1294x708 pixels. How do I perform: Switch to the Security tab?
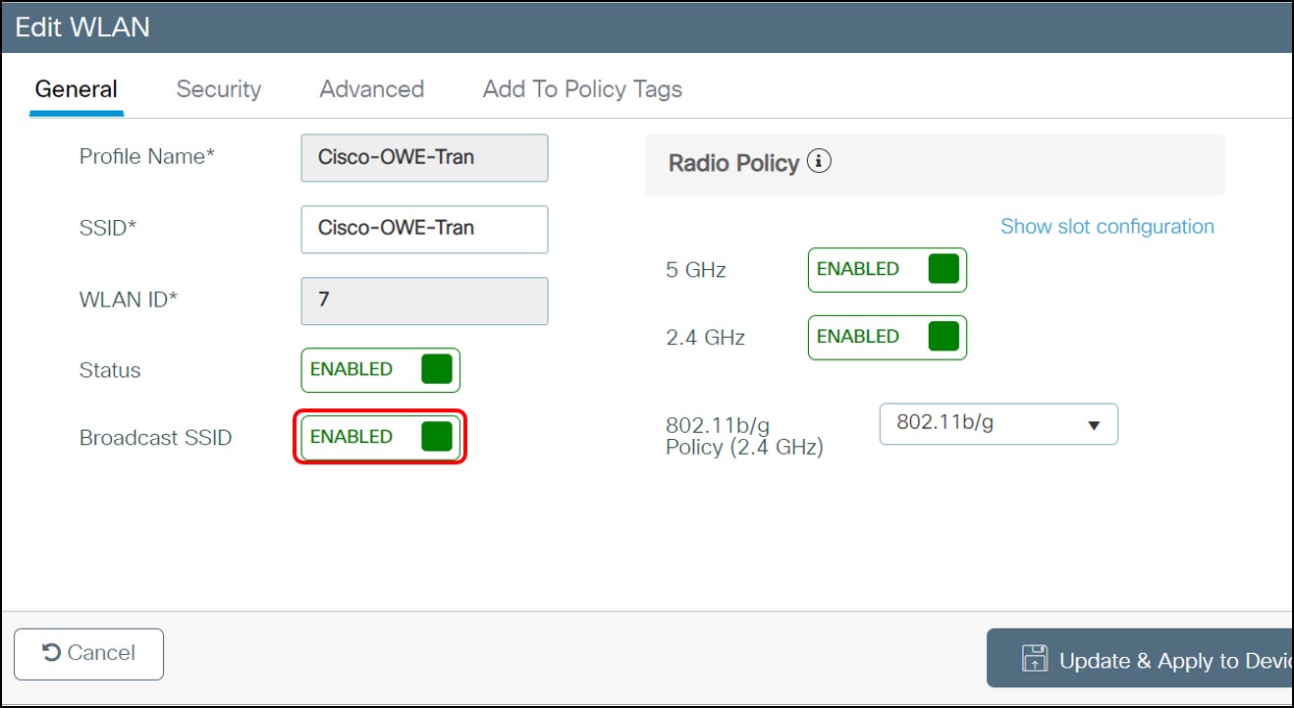click(218, 88)
